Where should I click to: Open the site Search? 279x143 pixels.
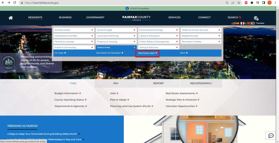(234, 17)
